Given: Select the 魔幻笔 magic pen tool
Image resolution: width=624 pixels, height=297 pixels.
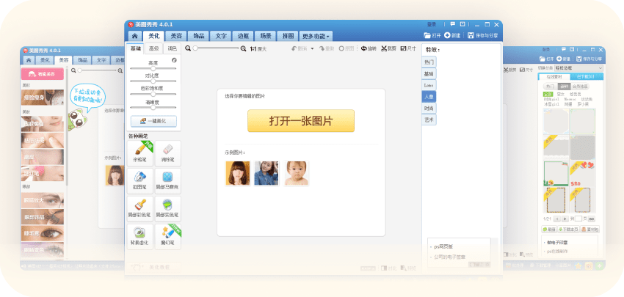Looking at the screenshot, I should coord(167,235).
